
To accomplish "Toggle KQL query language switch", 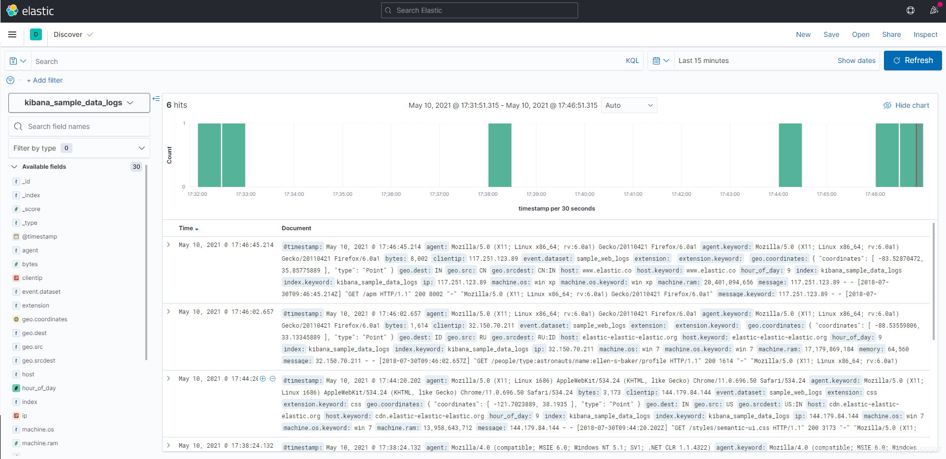I will (632, 61).
